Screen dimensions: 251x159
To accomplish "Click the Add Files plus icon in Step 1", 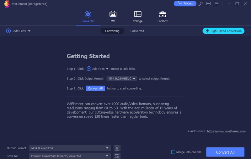I will coord(89,69).
